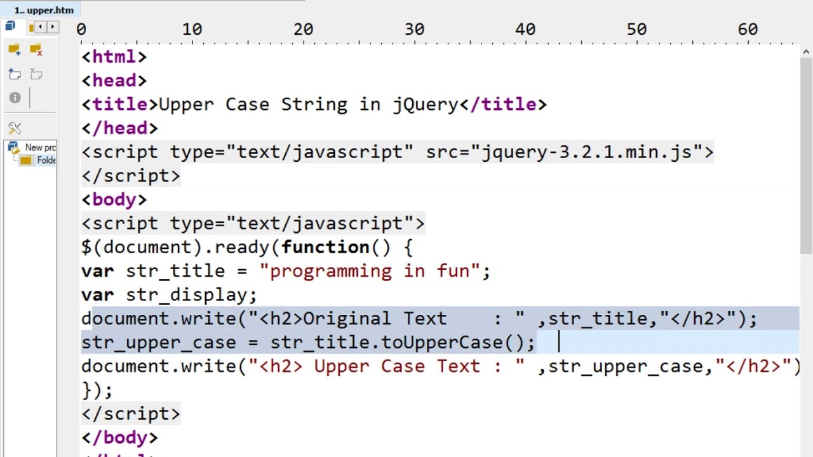Click the opening body tag
Image resolution: width=813 pixels, height=457 pixels.
[x=114, y=200]
